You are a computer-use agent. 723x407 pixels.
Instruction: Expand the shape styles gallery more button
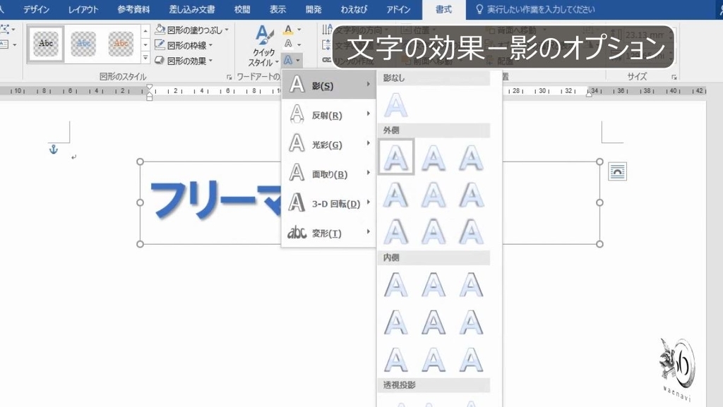click(x=145, y=58)
